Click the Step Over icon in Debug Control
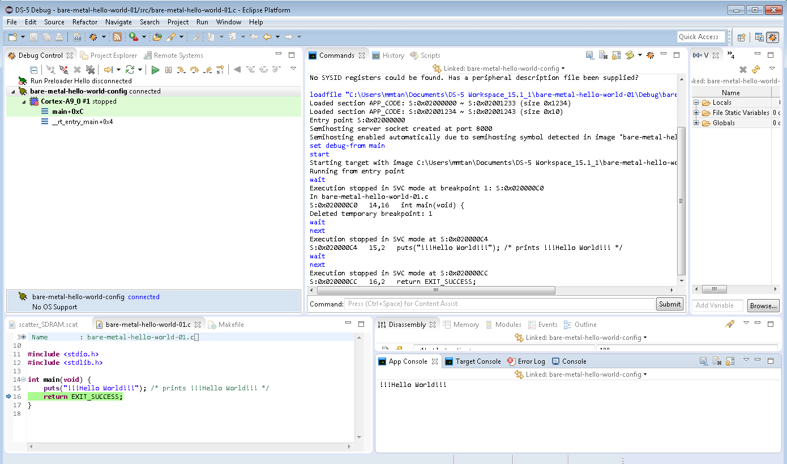787x464 pixels. [194, 70]
